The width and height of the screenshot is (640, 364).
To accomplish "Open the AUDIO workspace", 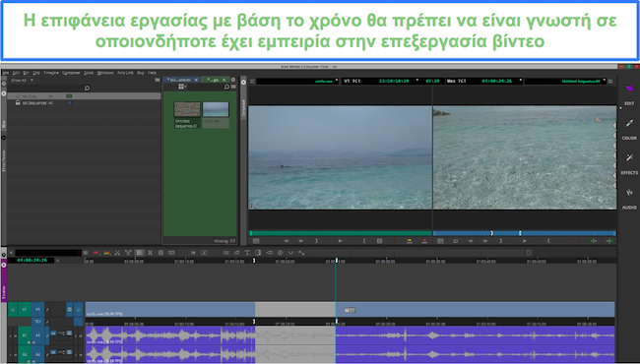I will (x=629, y=199).
